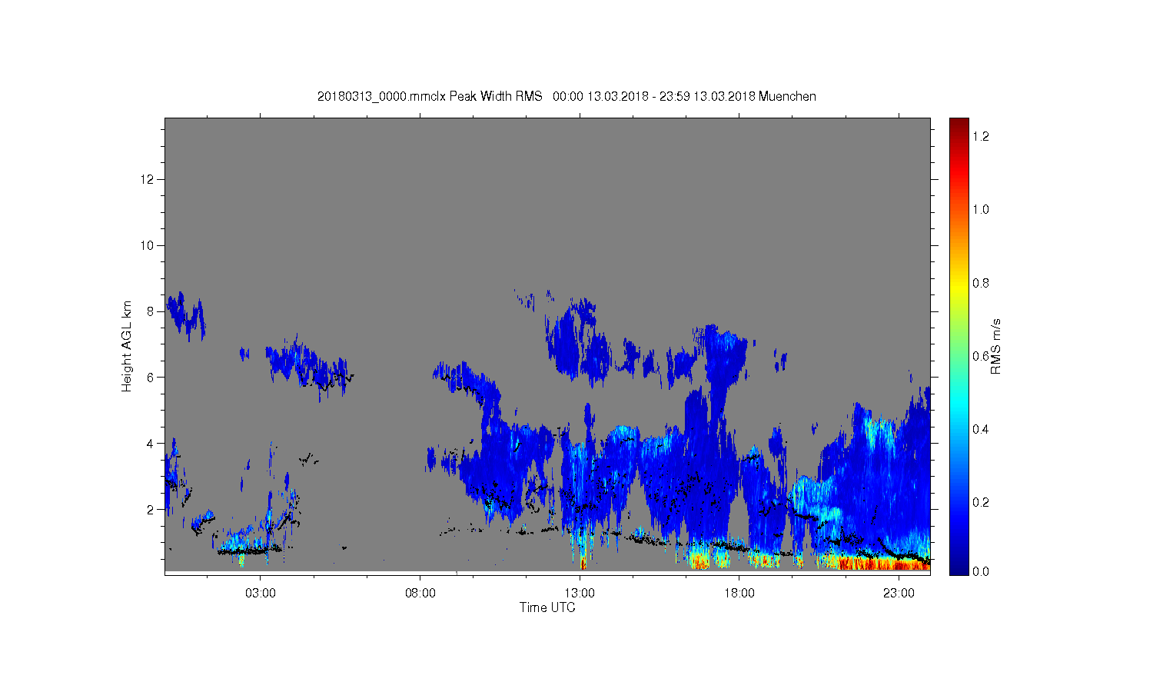Viewport: 1153px width, 692px height.
Task: Click the '18:00' time axis label
Action: pos(739,593)
